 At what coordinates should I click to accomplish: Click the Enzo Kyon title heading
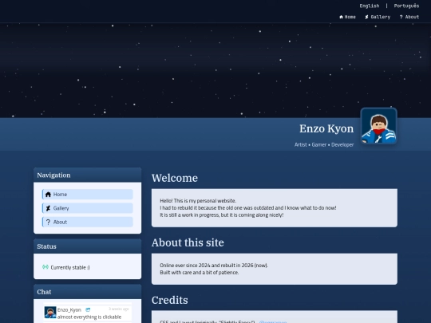point(326,128)
